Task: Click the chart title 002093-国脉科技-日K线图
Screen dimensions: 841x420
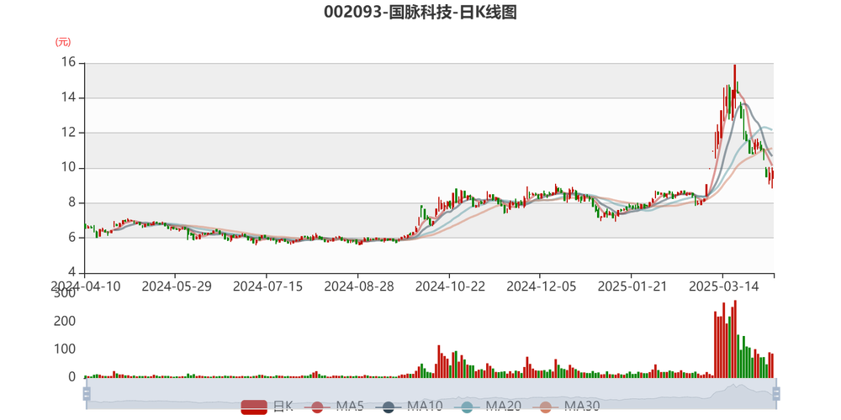Action: point(420,13)
